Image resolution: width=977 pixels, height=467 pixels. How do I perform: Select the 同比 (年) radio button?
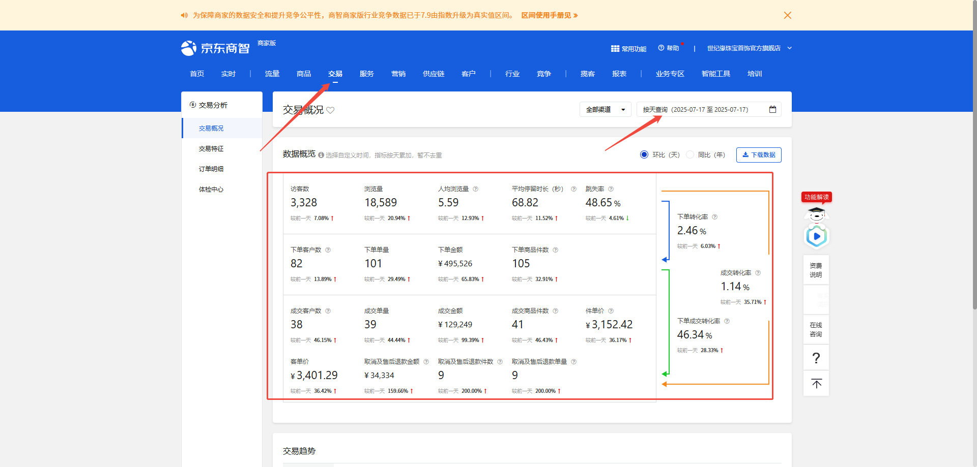[690, 154]
